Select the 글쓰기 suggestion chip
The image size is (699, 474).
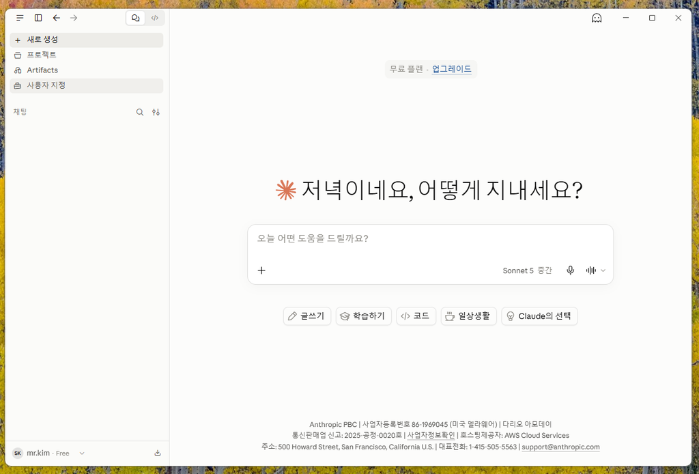point(307,316)
